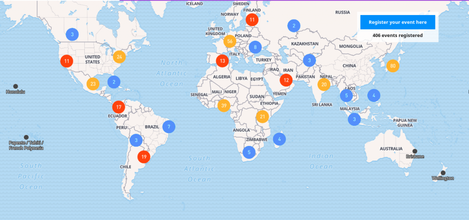Click the 'ETHIOPIA' map label
The width and height of the screenshot is (469, 220).
tap(269, 103)
